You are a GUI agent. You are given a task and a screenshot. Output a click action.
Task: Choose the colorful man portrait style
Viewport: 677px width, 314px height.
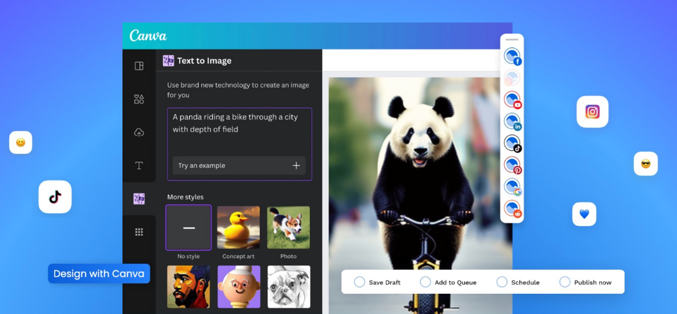[x=188, y=287]
